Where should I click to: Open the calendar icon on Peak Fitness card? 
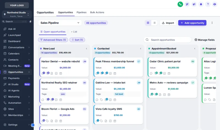pyautogui.click(x=115, y=73)
